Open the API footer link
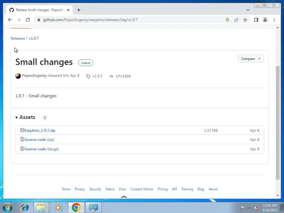The height and width of the screenshot is (213, 284). pos(175,189)
